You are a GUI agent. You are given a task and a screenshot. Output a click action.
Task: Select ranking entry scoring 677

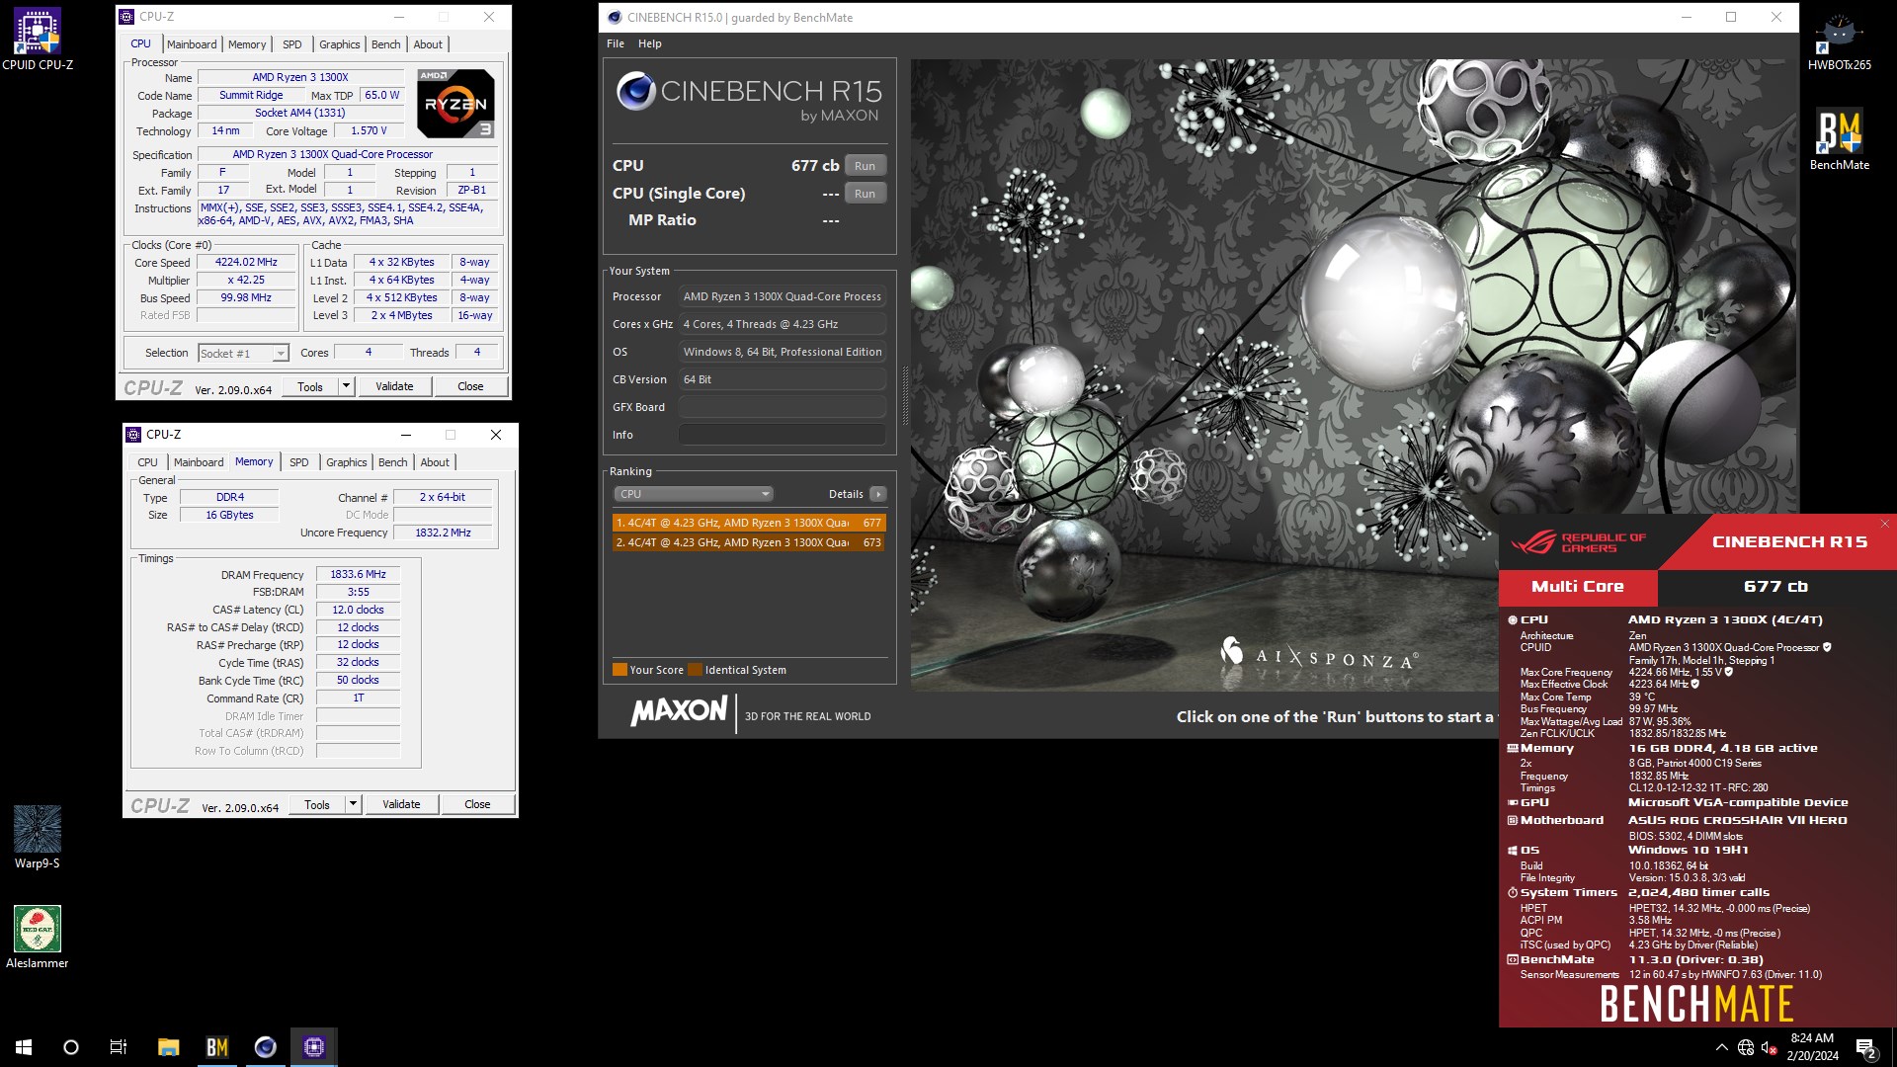click(749, 523)
